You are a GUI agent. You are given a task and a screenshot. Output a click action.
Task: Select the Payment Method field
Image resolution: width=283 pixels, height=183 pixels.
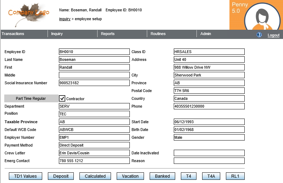click(x=94, y=145)
